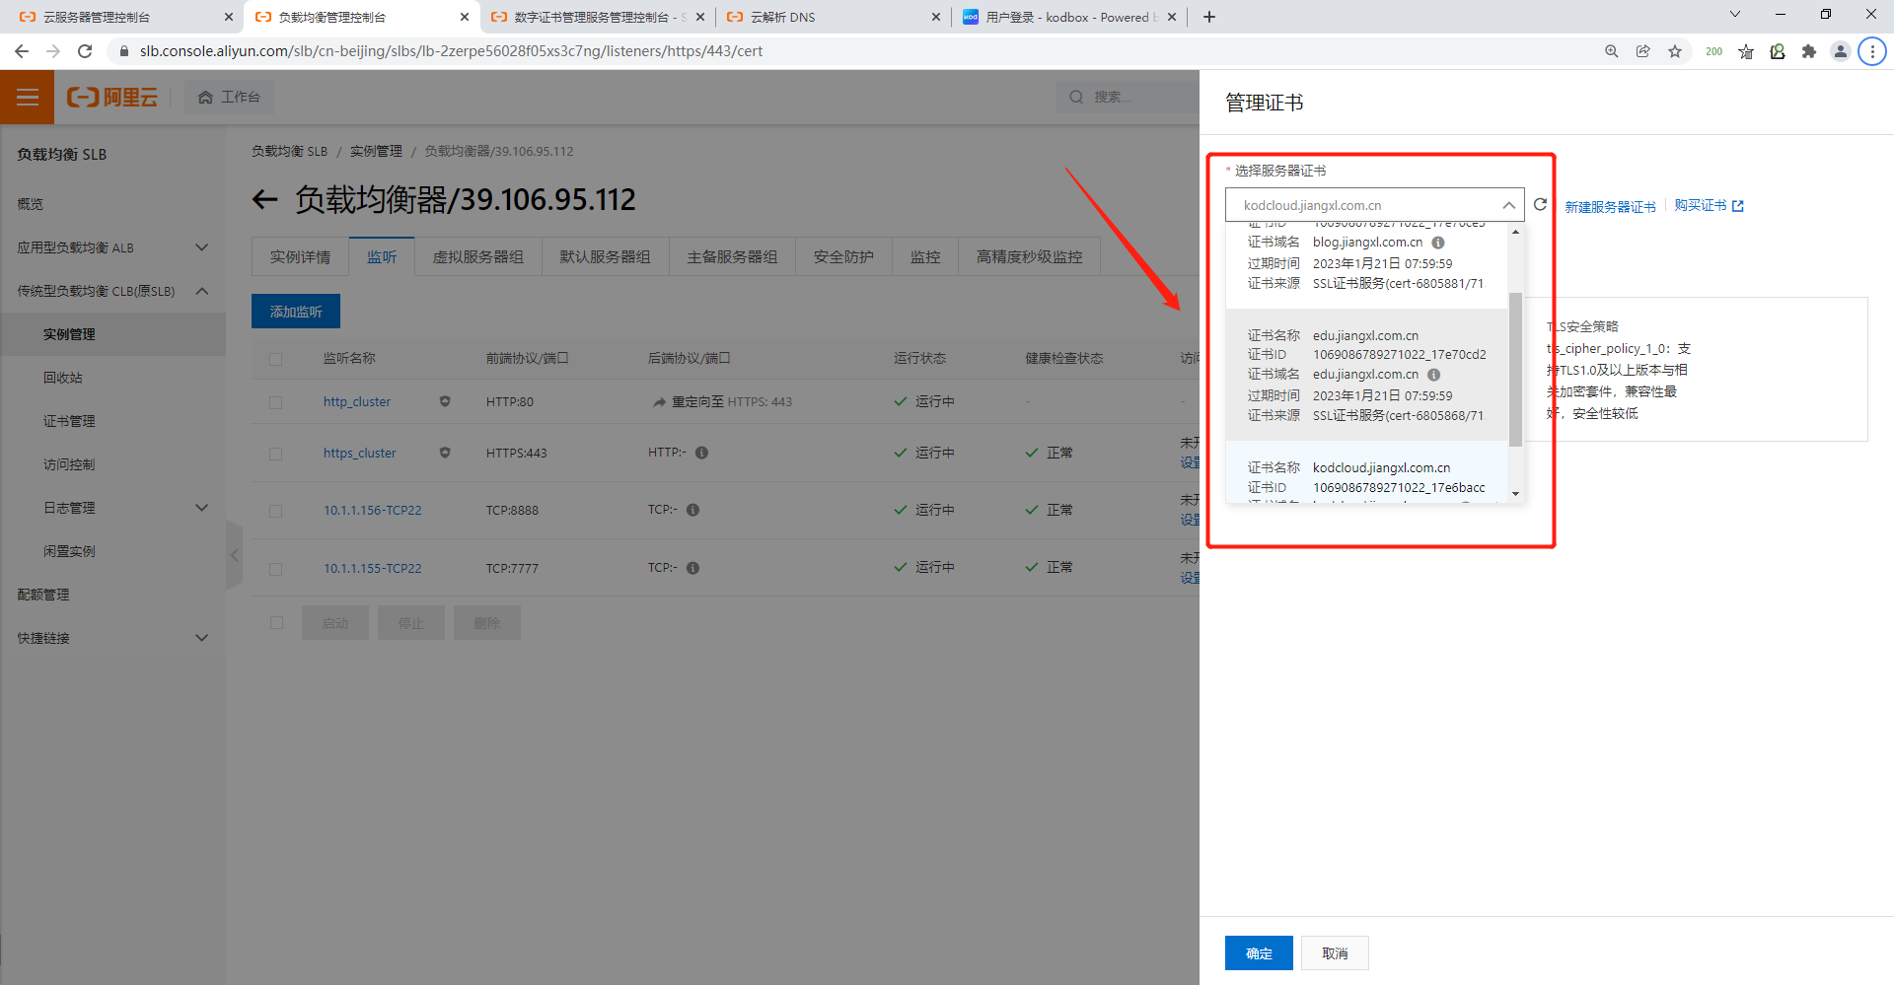Toggle the checkbox beside the 启动 button

[276, 623]
